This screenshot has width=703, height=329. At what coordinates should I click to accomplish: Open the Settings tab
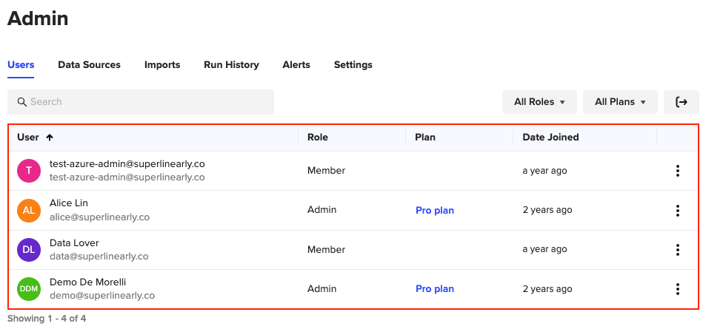point(353,65)
